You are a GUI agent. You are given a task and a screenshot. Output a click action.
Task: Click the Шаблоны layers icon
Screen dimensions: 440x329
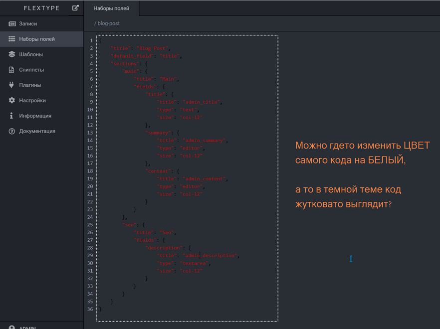[12, 54]
